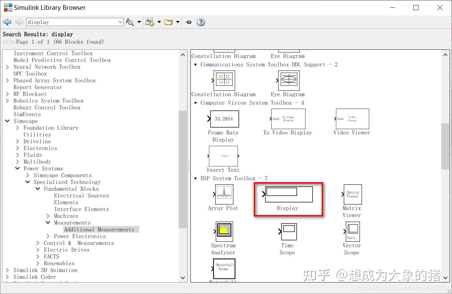The height and width of the screenshot is (294, 452).
Task: Pin the Library Browser using the pin icon
Action: (x=188, y=22)
